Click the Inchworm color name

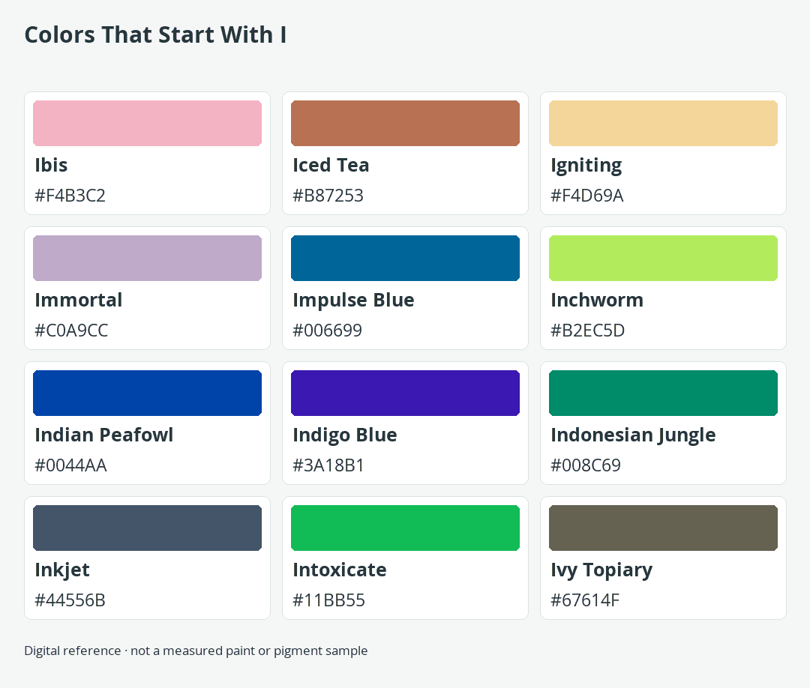tap(597, 300)
